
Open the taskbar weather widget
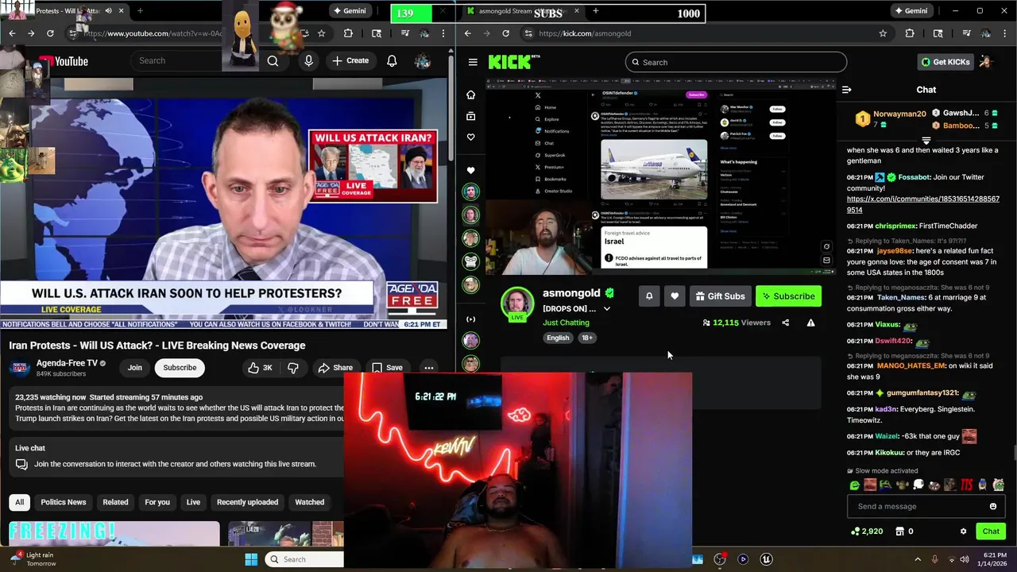pyautogui.click(x=33, y=559)
